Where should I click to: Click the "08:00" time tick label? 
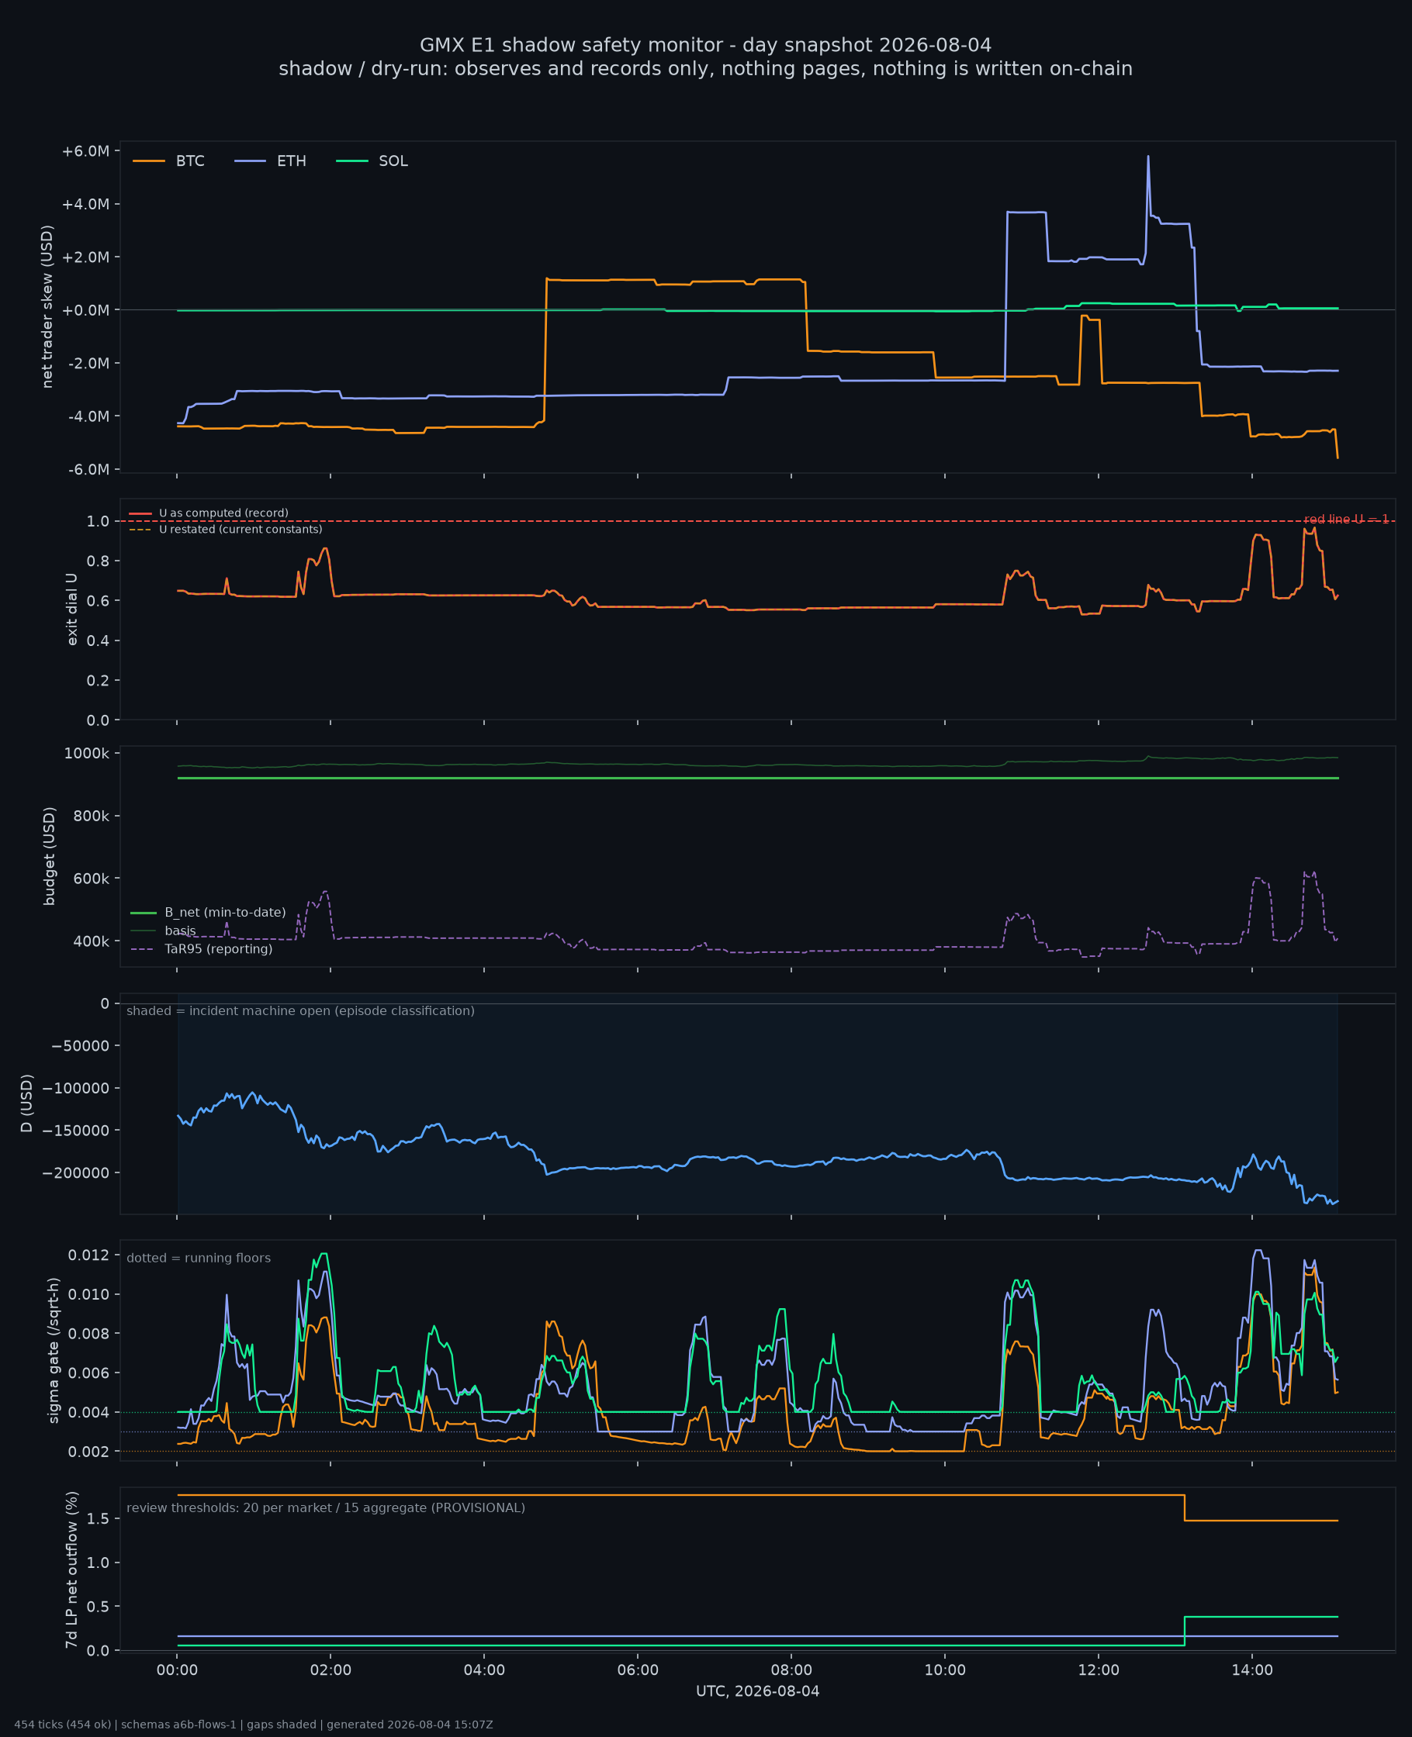pyautogui.click(x=791, y=1670)
